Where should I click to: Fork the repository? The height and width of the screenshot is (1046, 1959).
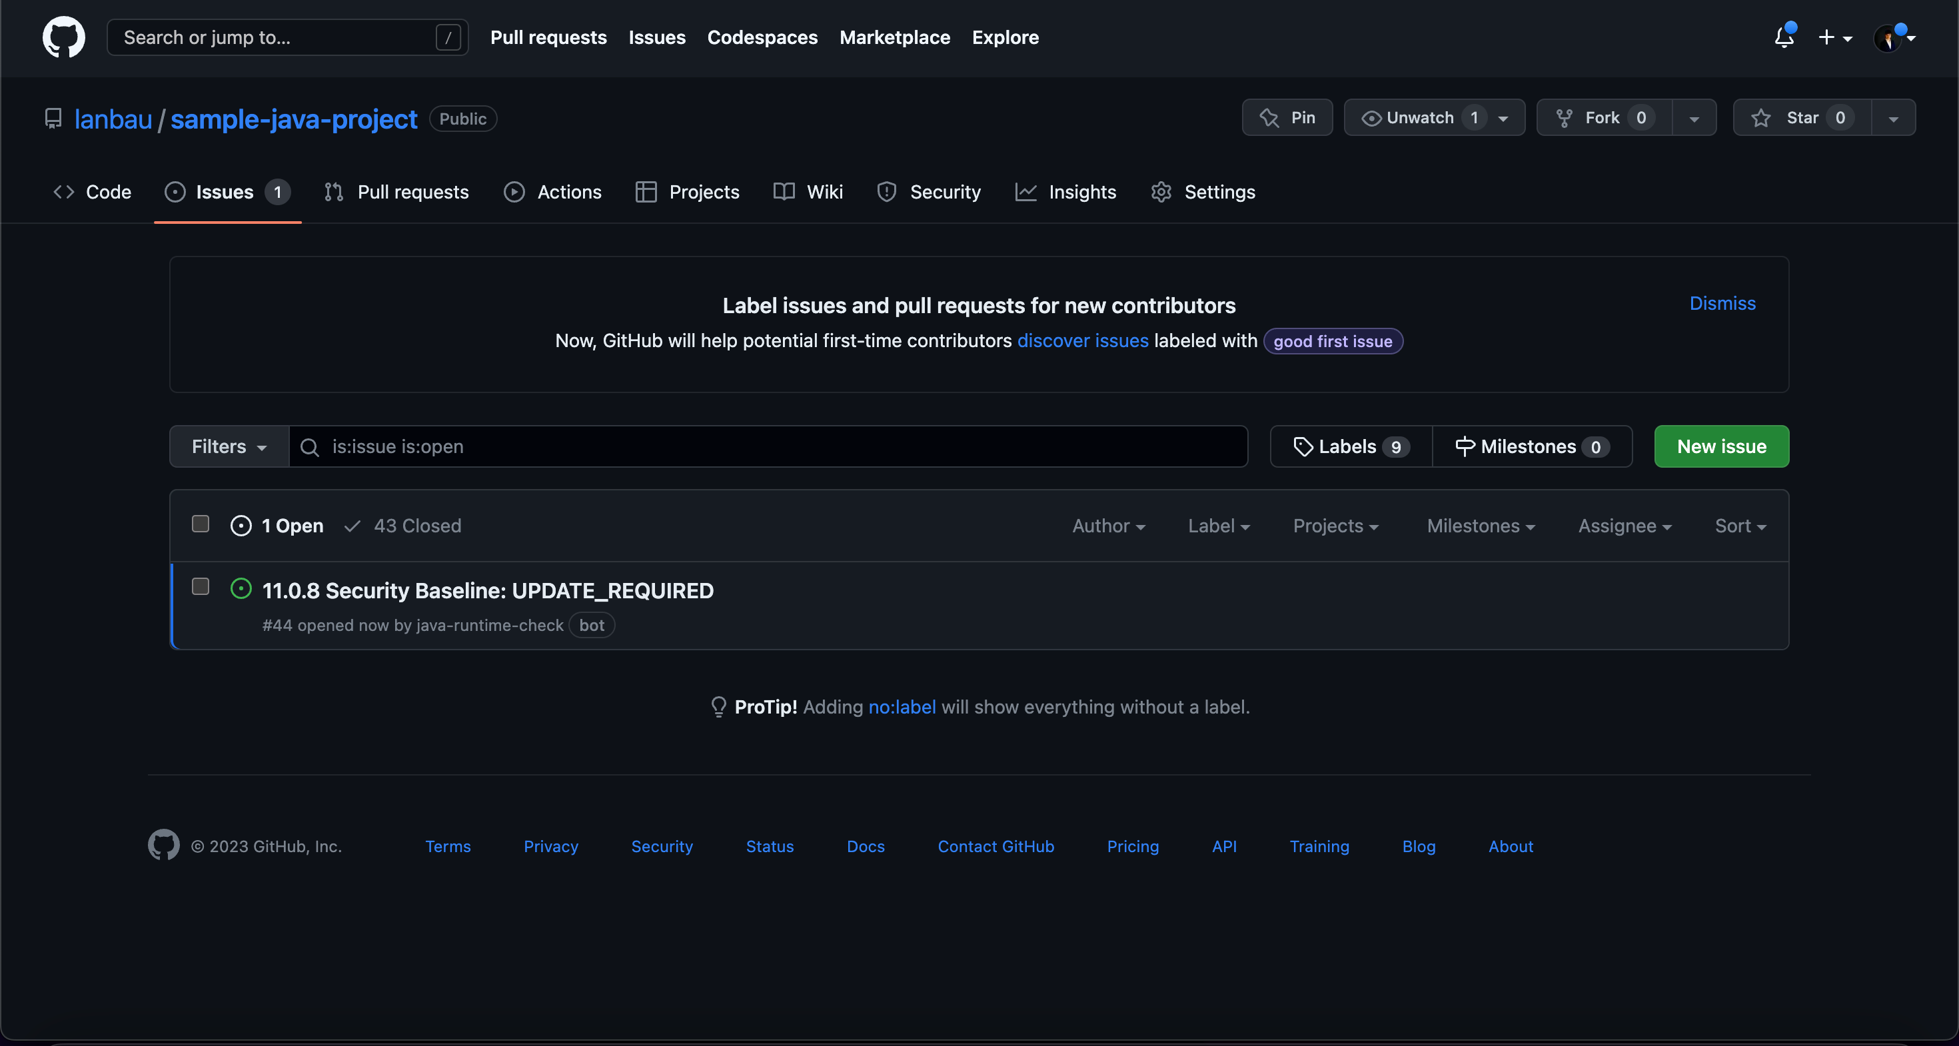[x=1605, y=118]
